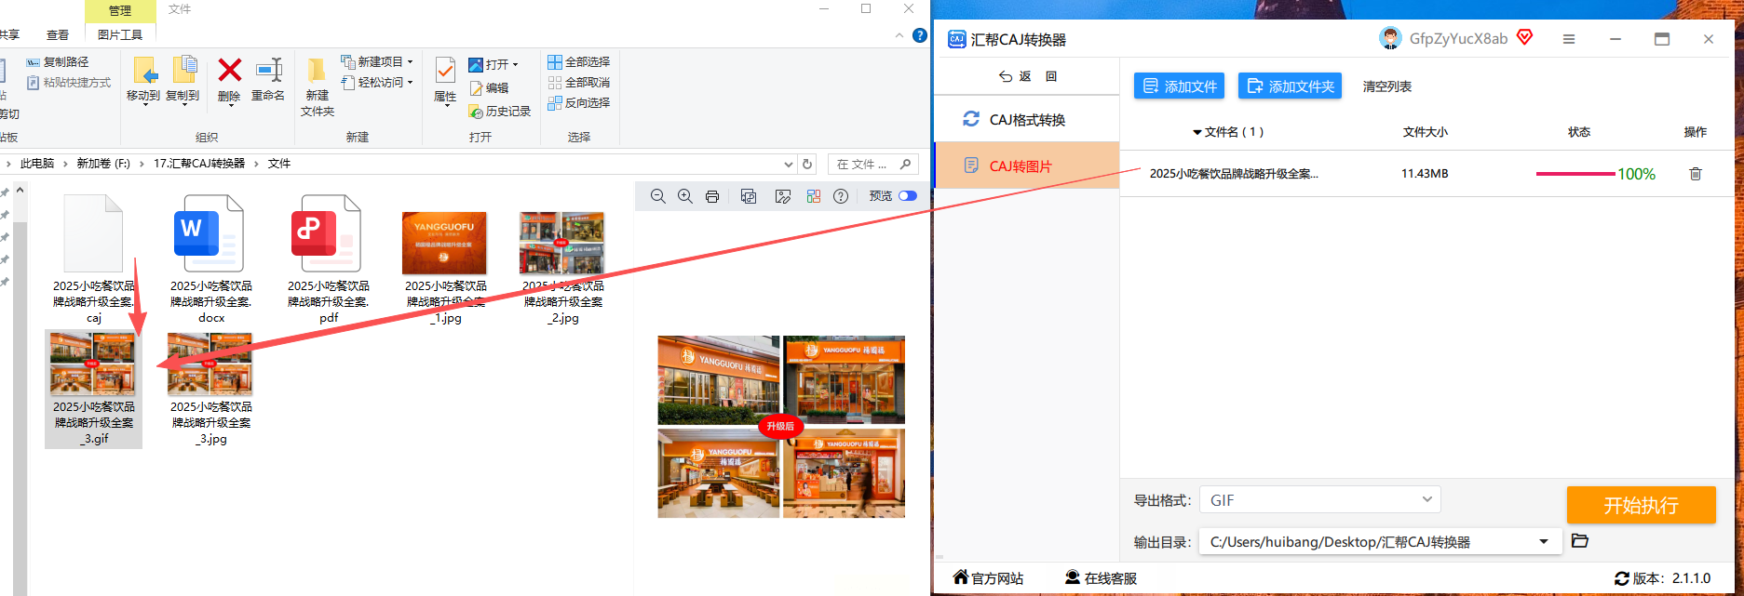Click the print icon in preview toolbar
This screenshot has height=596, width=1744.
pyautogui.click(x=712, y=196)
